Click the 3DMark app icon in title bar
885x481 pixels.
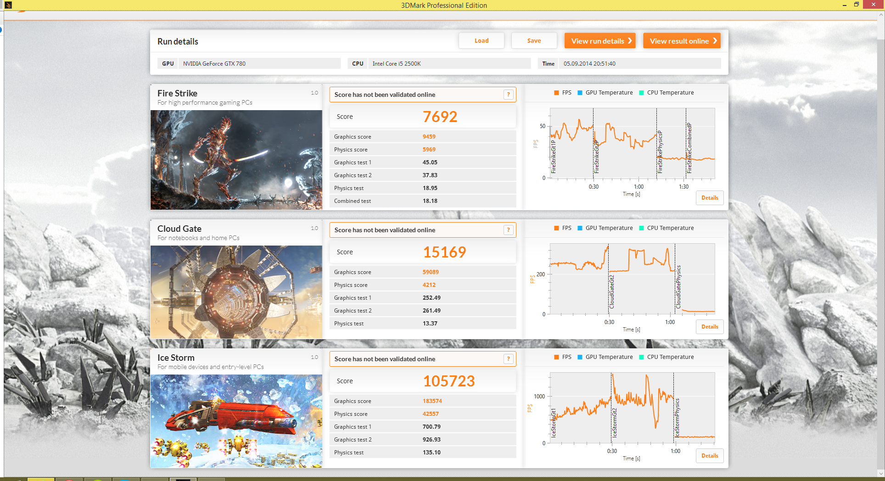(8, 5)
